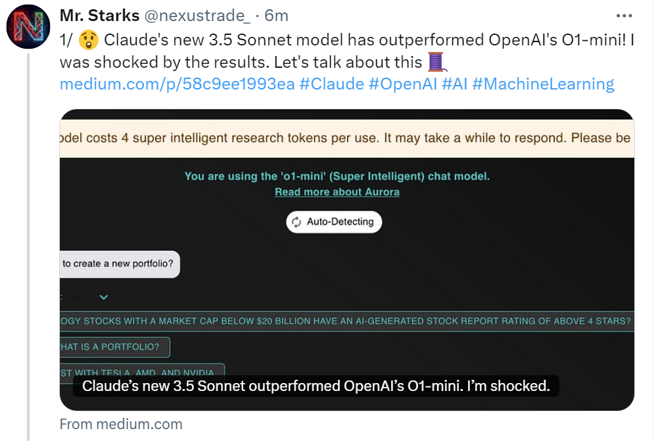The image size is (656, 441).
Task: Open the Mr. Starks display name
Action: click(99, 15)
